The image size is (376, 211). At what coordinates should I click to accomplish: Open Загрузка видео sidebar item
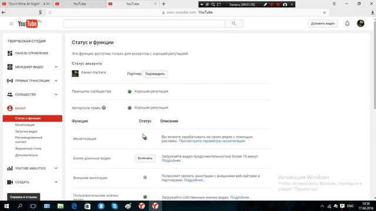pyautogui.click(x=26, y=131)
